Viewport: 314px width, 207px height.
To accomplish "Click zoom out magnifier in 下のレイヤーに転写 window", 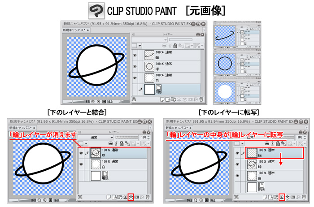I will point(196,200).
